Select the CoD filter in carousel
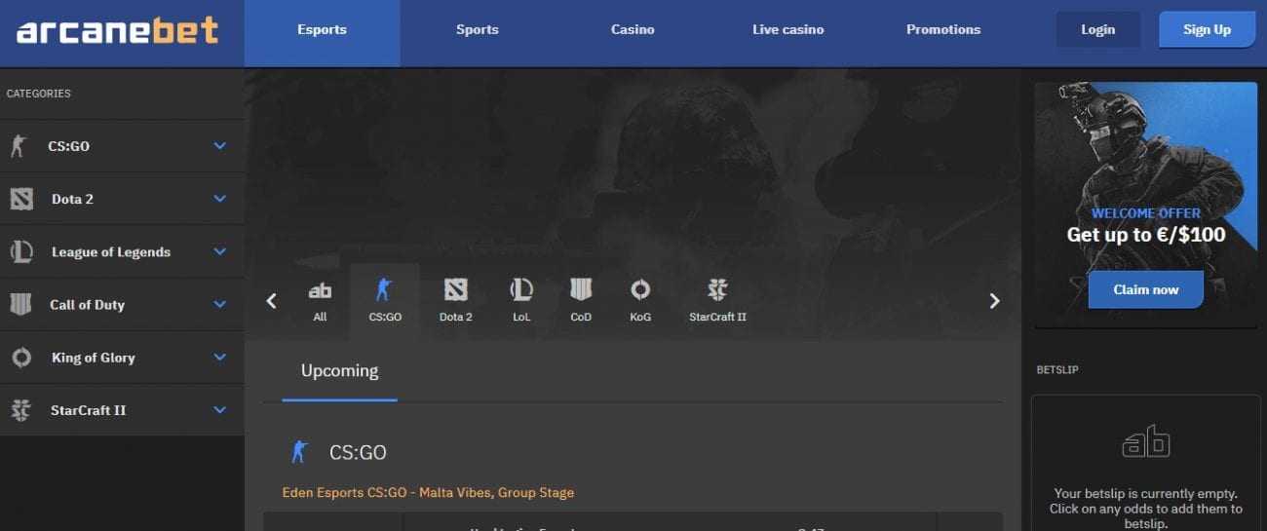This screenshot has width=1267, height=531. click(581, 300)
